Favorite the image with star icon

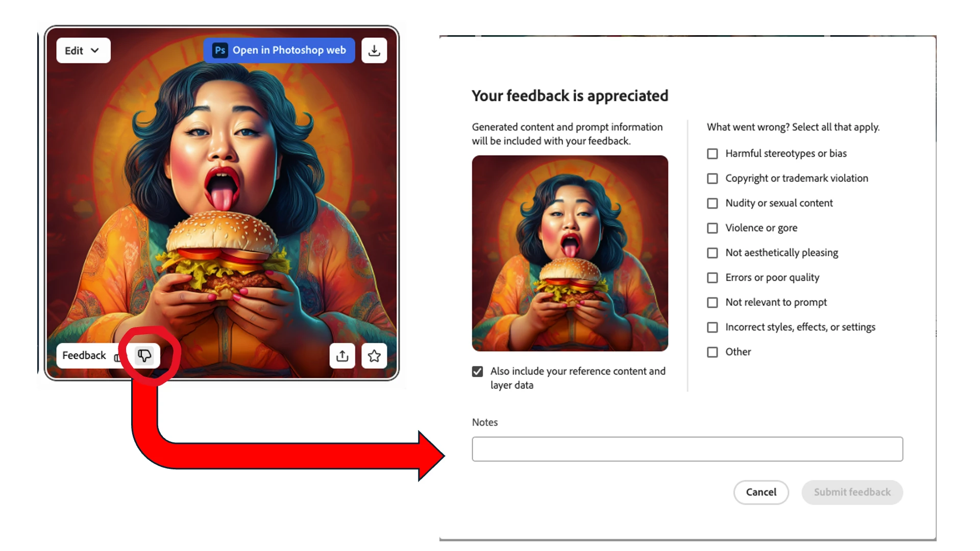(x=374, y=356)
